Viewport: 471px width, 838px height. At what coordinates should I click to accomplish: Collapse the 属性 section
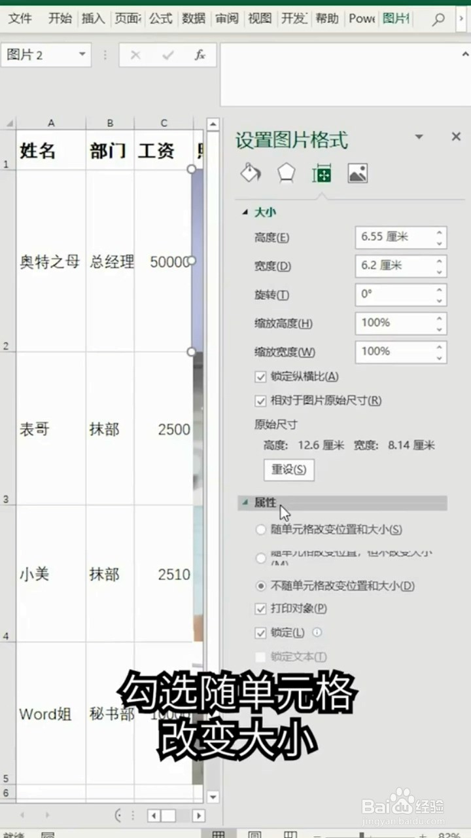245,503
